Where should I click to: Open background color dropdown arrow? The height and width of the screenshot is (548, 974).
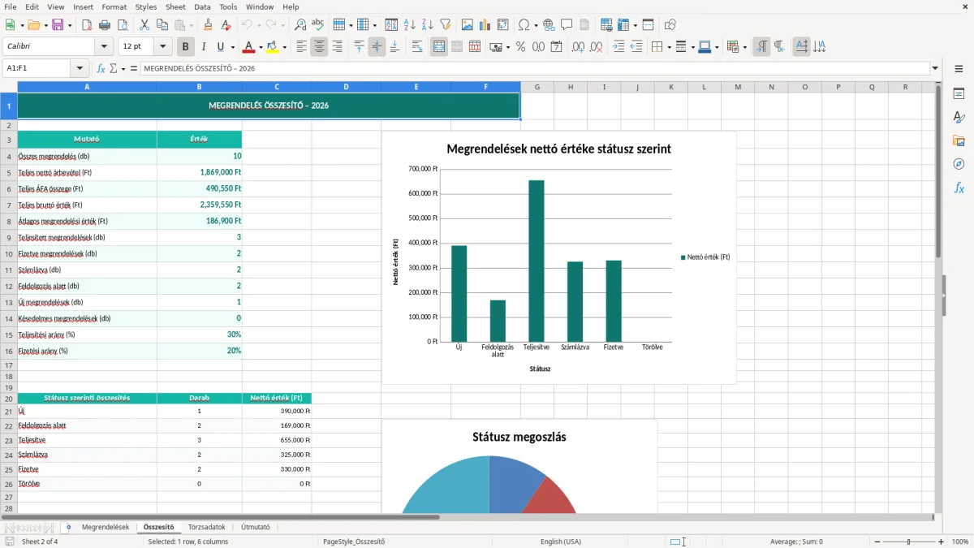tap(285, 47)
